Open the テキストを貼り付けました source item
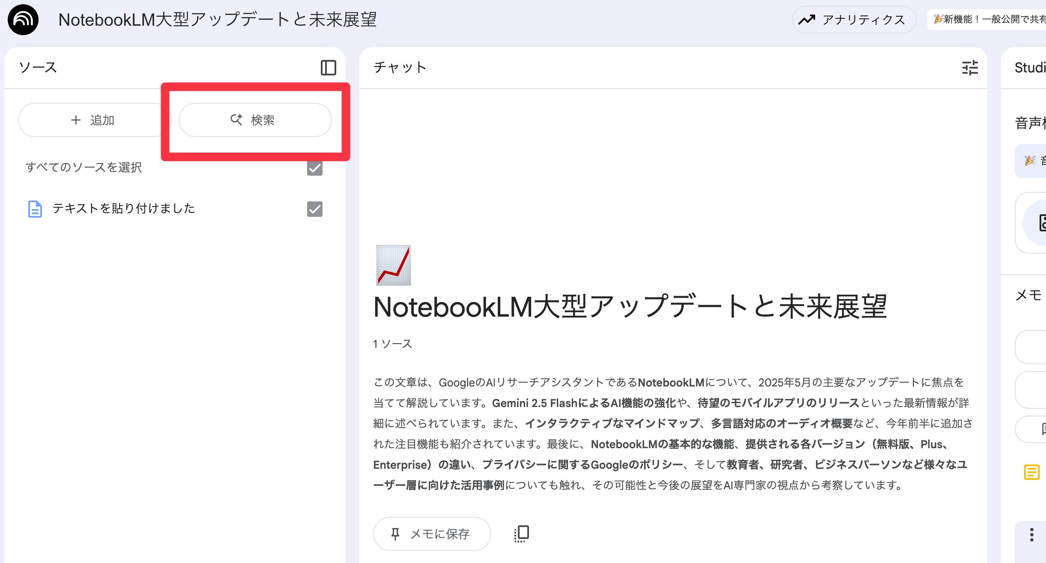 tap(124, 209)
